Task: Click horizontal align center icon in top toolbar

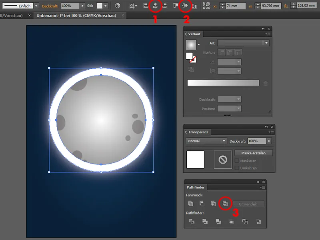Action: (156, 6)
